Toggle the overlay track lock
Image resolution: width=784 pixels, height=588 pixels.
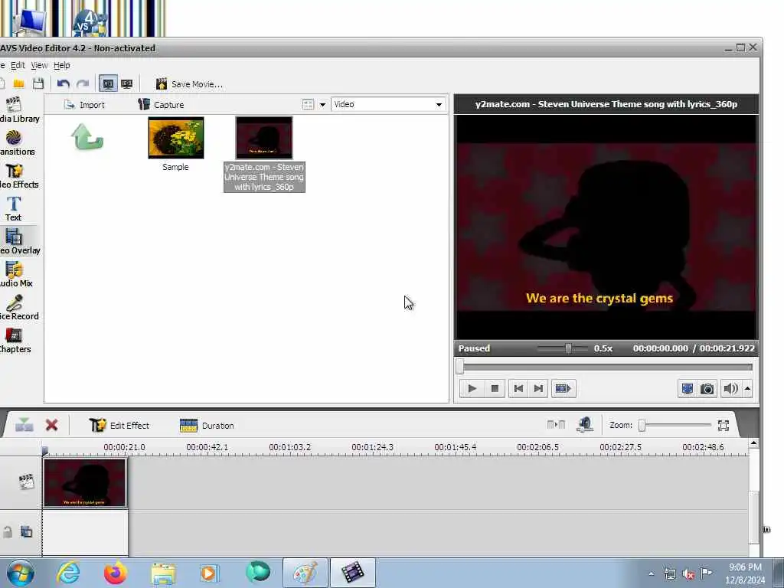(x=7, y=531)
